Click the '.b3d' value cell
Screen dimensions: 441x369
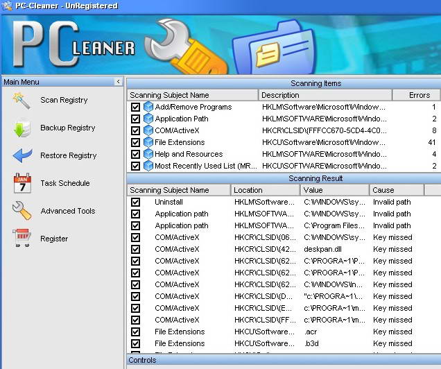coord(311,344)
